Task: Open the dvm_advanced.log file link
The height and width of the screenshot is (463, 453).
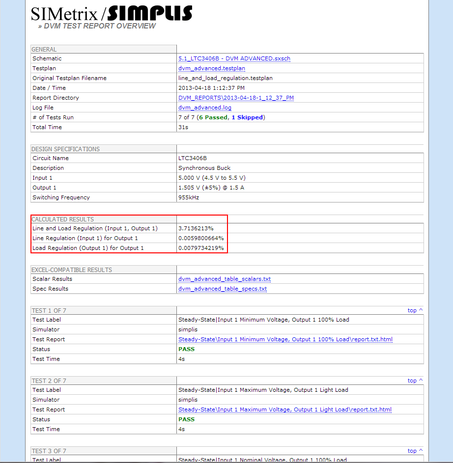Action: (204, 108)
